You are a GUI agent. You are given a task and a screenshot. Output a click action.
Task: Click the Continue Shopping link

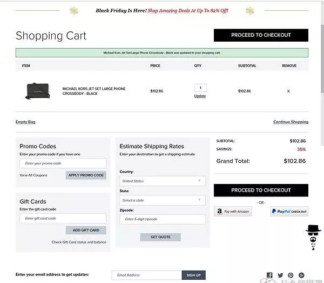291,122
